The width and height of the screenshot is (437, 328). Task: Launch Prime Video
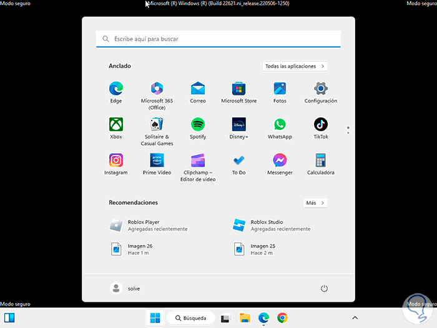pos(157,164)
